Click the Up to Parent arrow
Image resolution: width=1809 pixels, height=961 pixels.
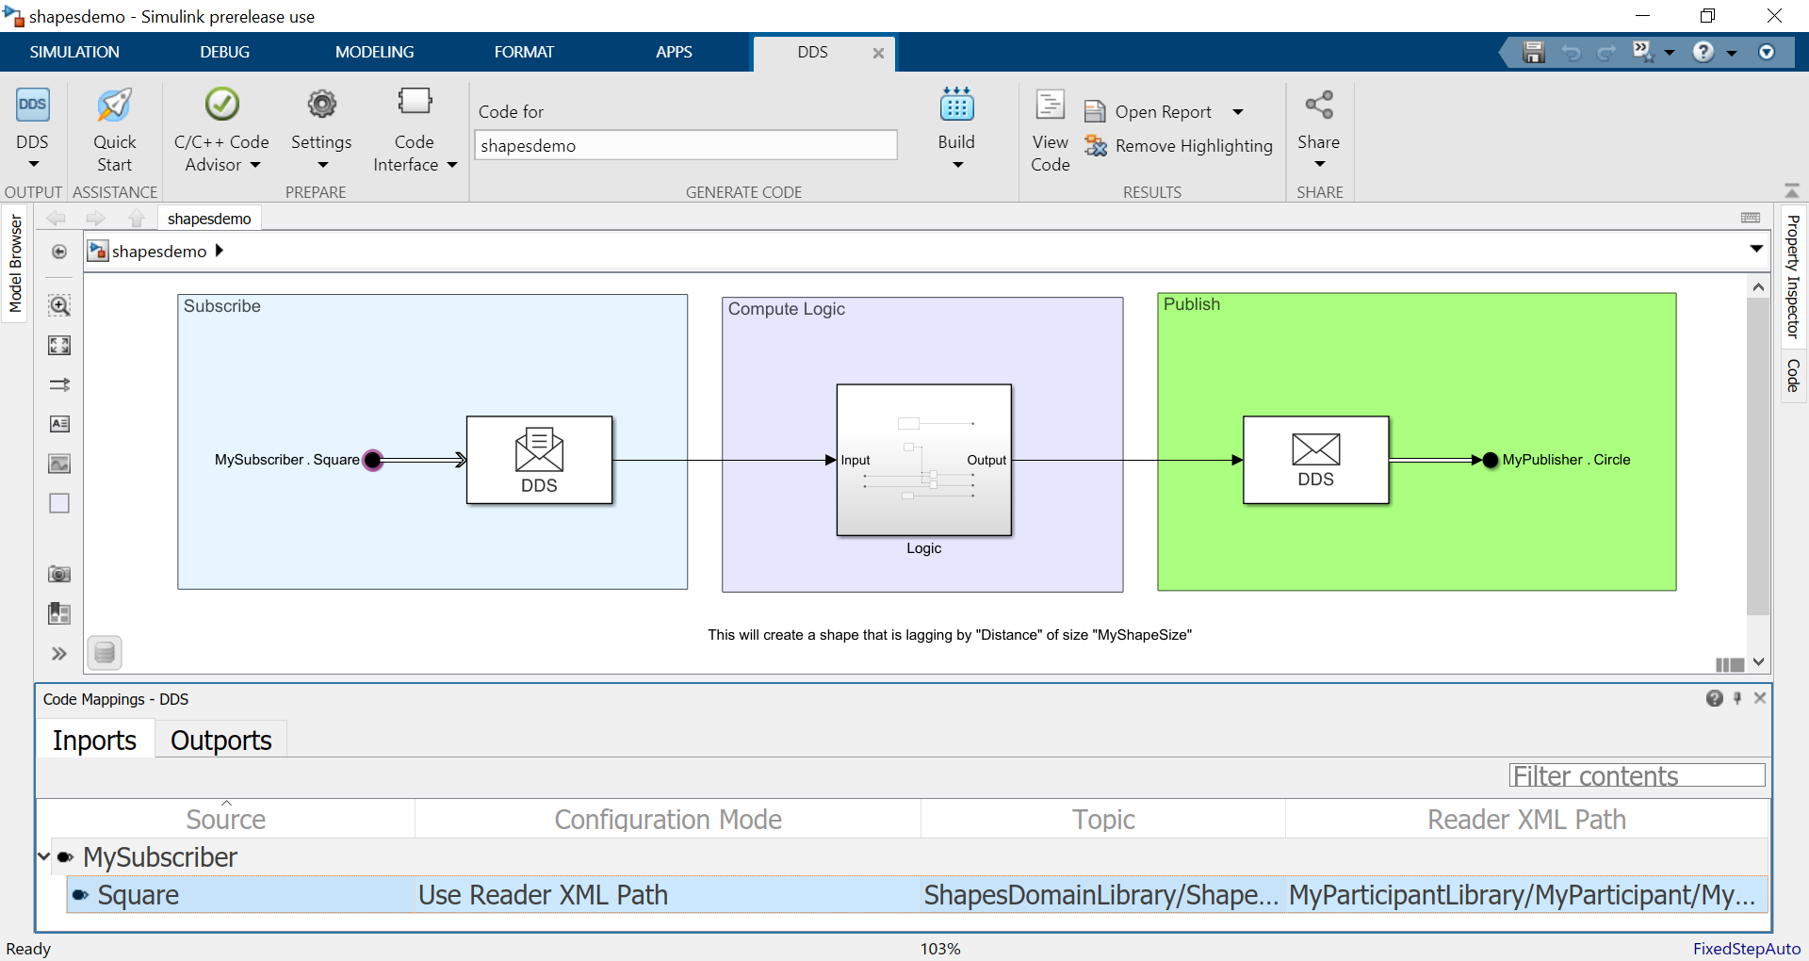(x=137, y=219)
